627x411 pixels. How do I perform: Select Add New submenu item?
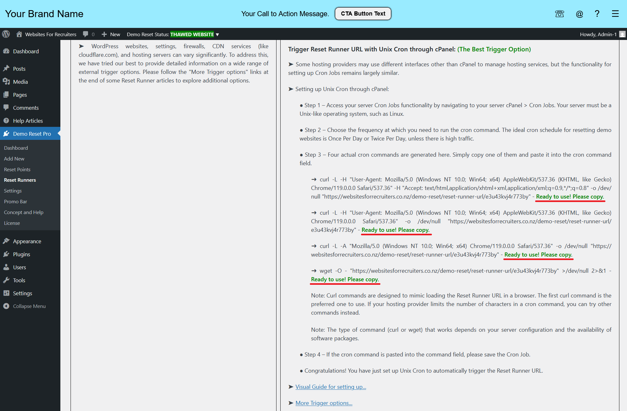(14, 159)
